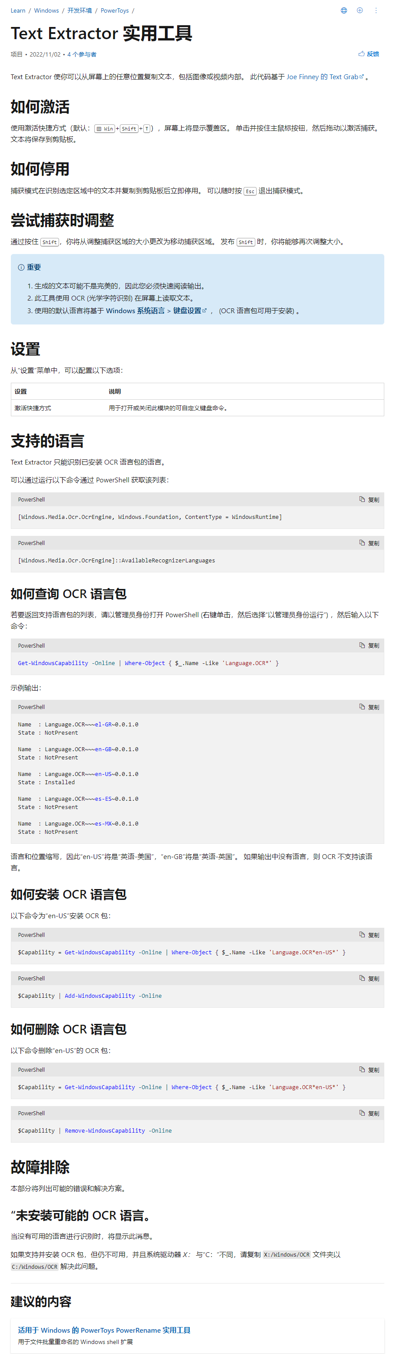The image size is (396, 1354).
Task: Copy the AvailableRecognizerLanguages code block
Action: (x=369, y=543)
